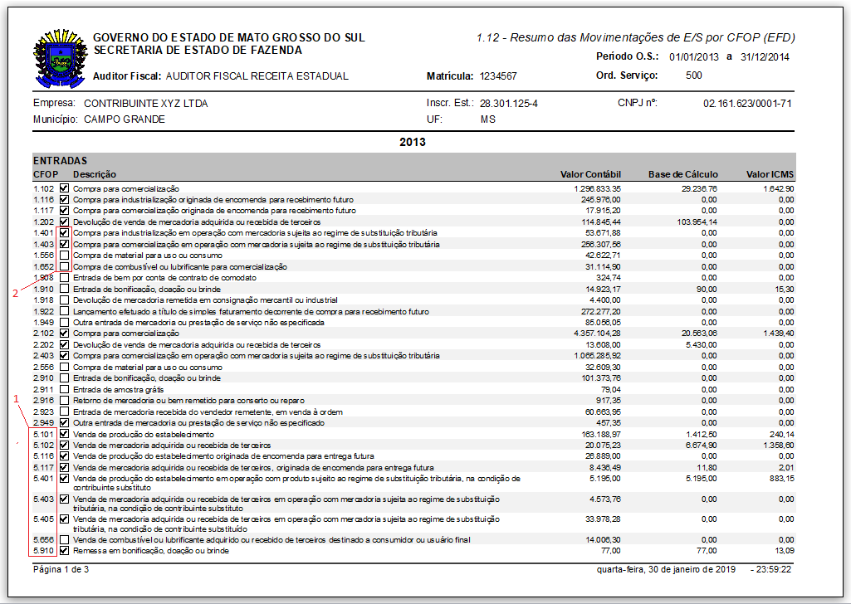The height and width of the screenshot is (604, 851).
Task: Enable the CFOP 1.908 comodato checkbox
Action: point(64,278)
